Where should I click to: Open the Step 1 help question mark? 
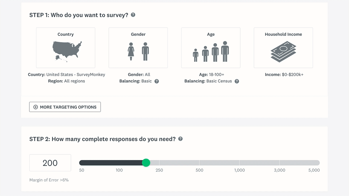133,15
